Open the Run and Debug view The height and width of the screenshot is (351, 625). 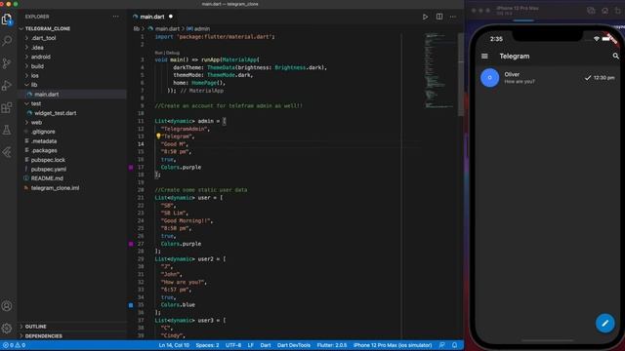click(7, 85)
